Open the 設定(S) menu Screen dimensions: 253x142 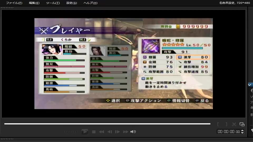pyautogui.click(x=72, y=3)
